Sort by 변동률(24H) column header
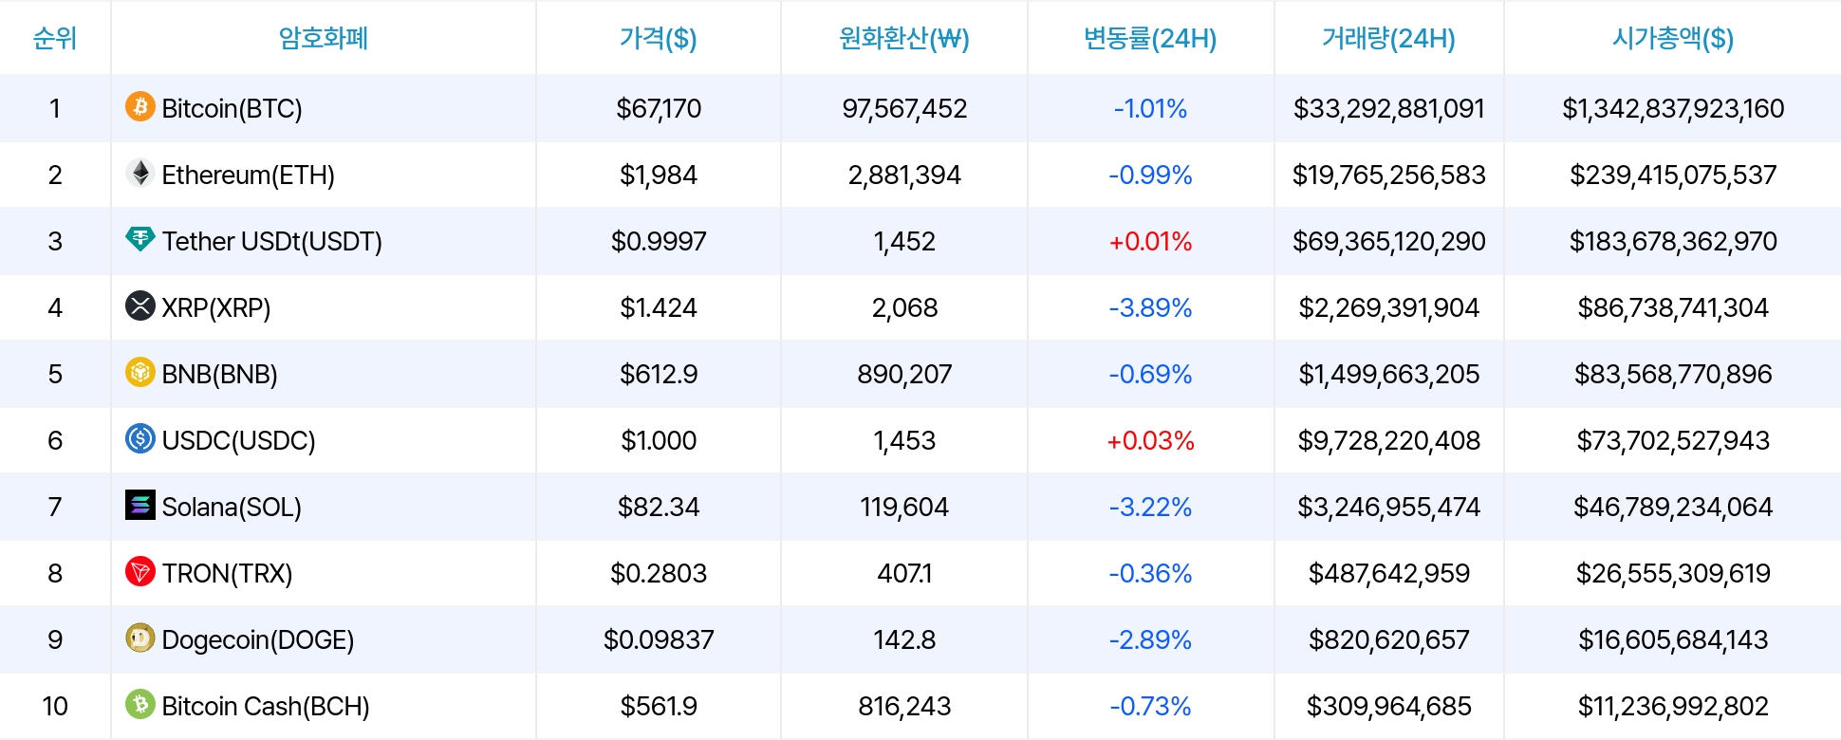The height and width of the screenshot is (740, 1841). 1150,38
